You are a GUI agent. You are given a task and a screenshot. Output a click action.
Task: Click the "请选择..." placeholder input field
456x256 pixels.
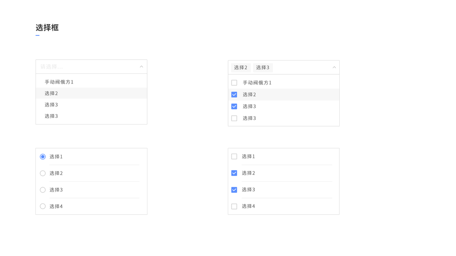pos(85,67)
